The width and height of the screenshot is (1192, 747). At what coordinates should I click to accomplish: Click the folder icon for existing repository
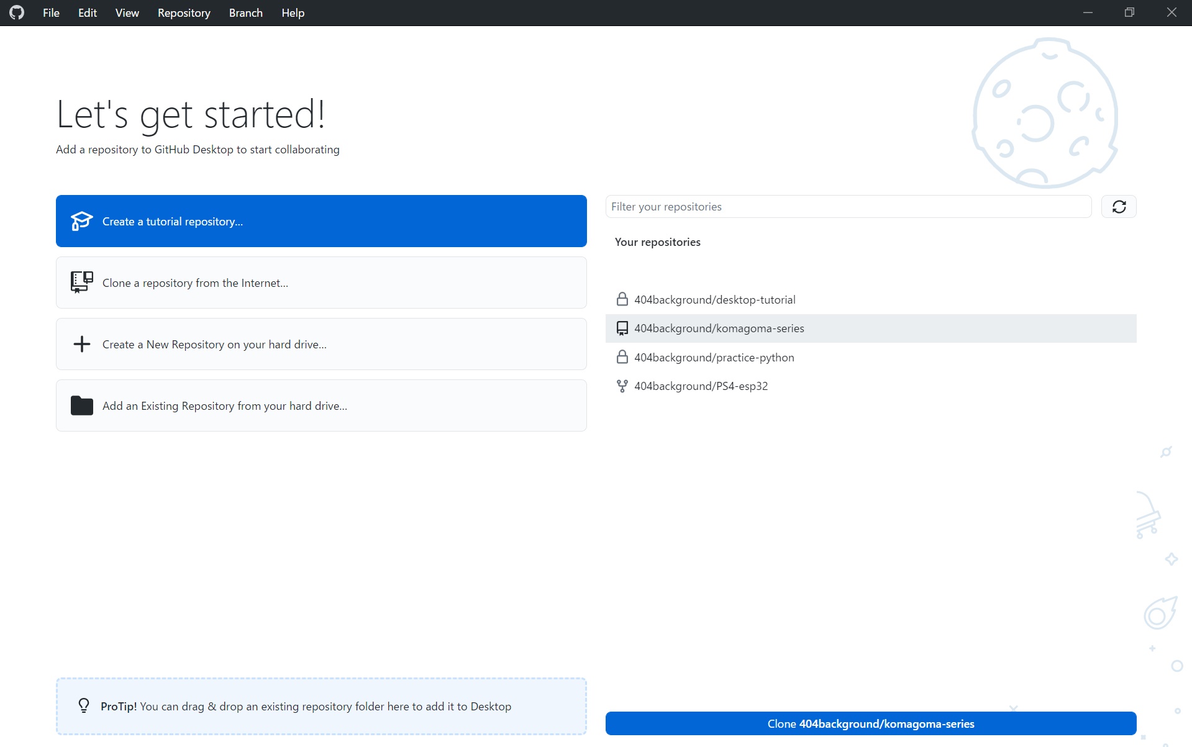pos(81,405)
